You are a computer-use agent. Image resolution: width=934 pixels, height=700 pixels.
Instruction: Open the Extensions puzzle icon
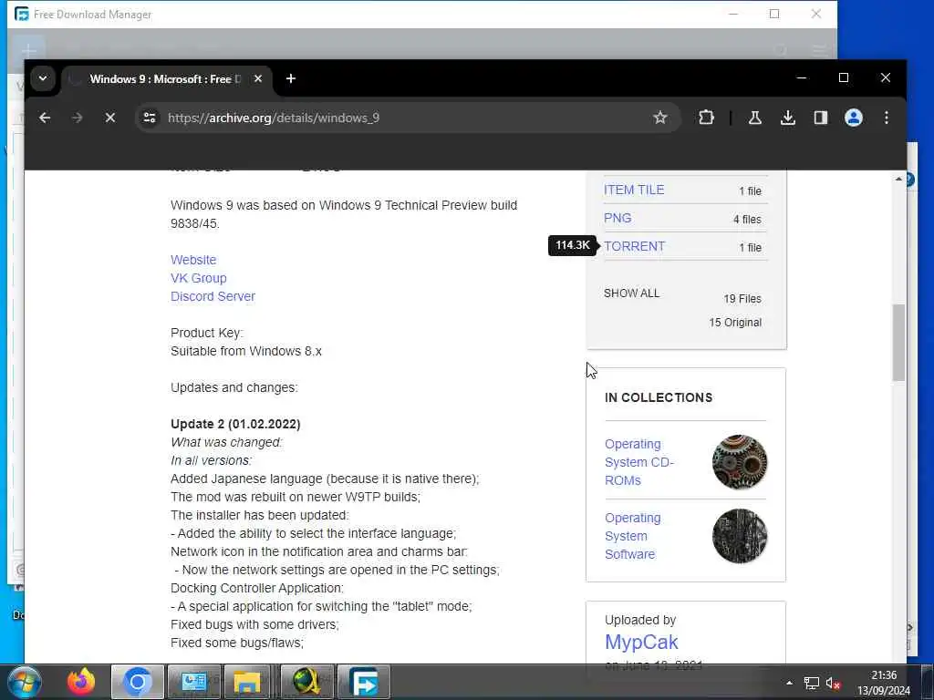tap(707, 118)
